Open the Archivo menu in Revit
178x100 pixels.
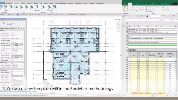click(x=3, y=3)
